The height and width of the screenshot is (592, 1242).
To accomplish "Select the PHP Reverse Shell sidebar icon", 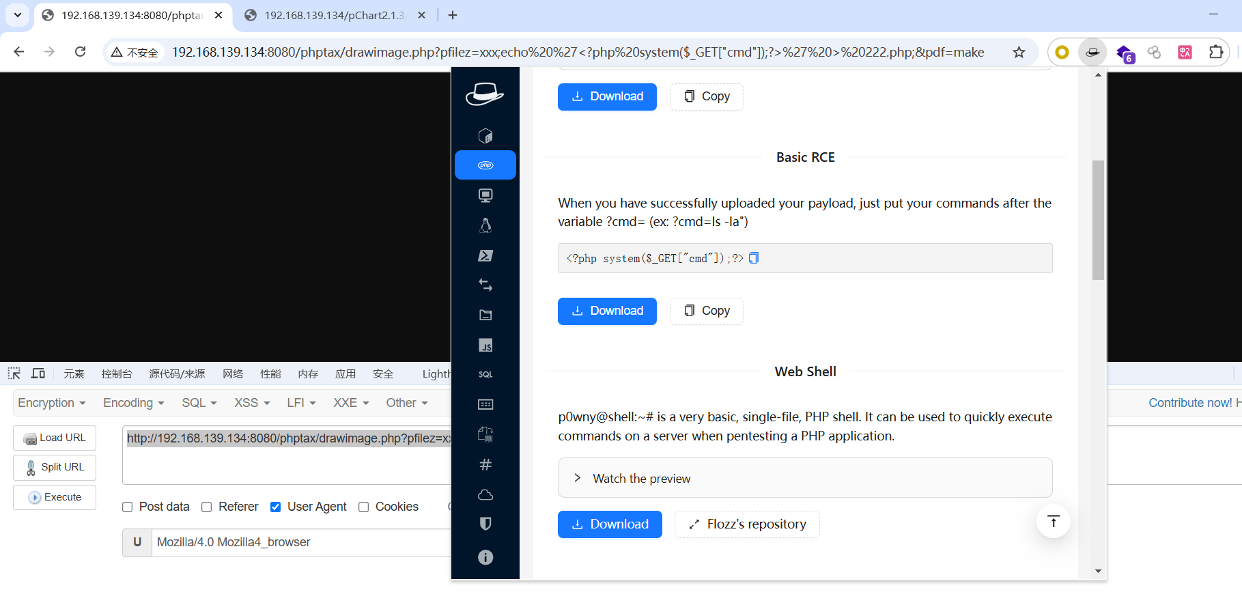I will pyautogui.click(x=485, y=165).
